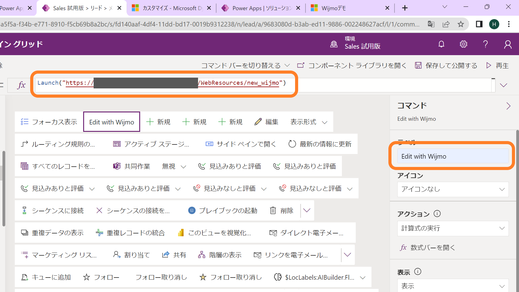Viewport: 519px width, 292px height.
Task: Expand the chevron next to 削除
Action: (307, 211)
